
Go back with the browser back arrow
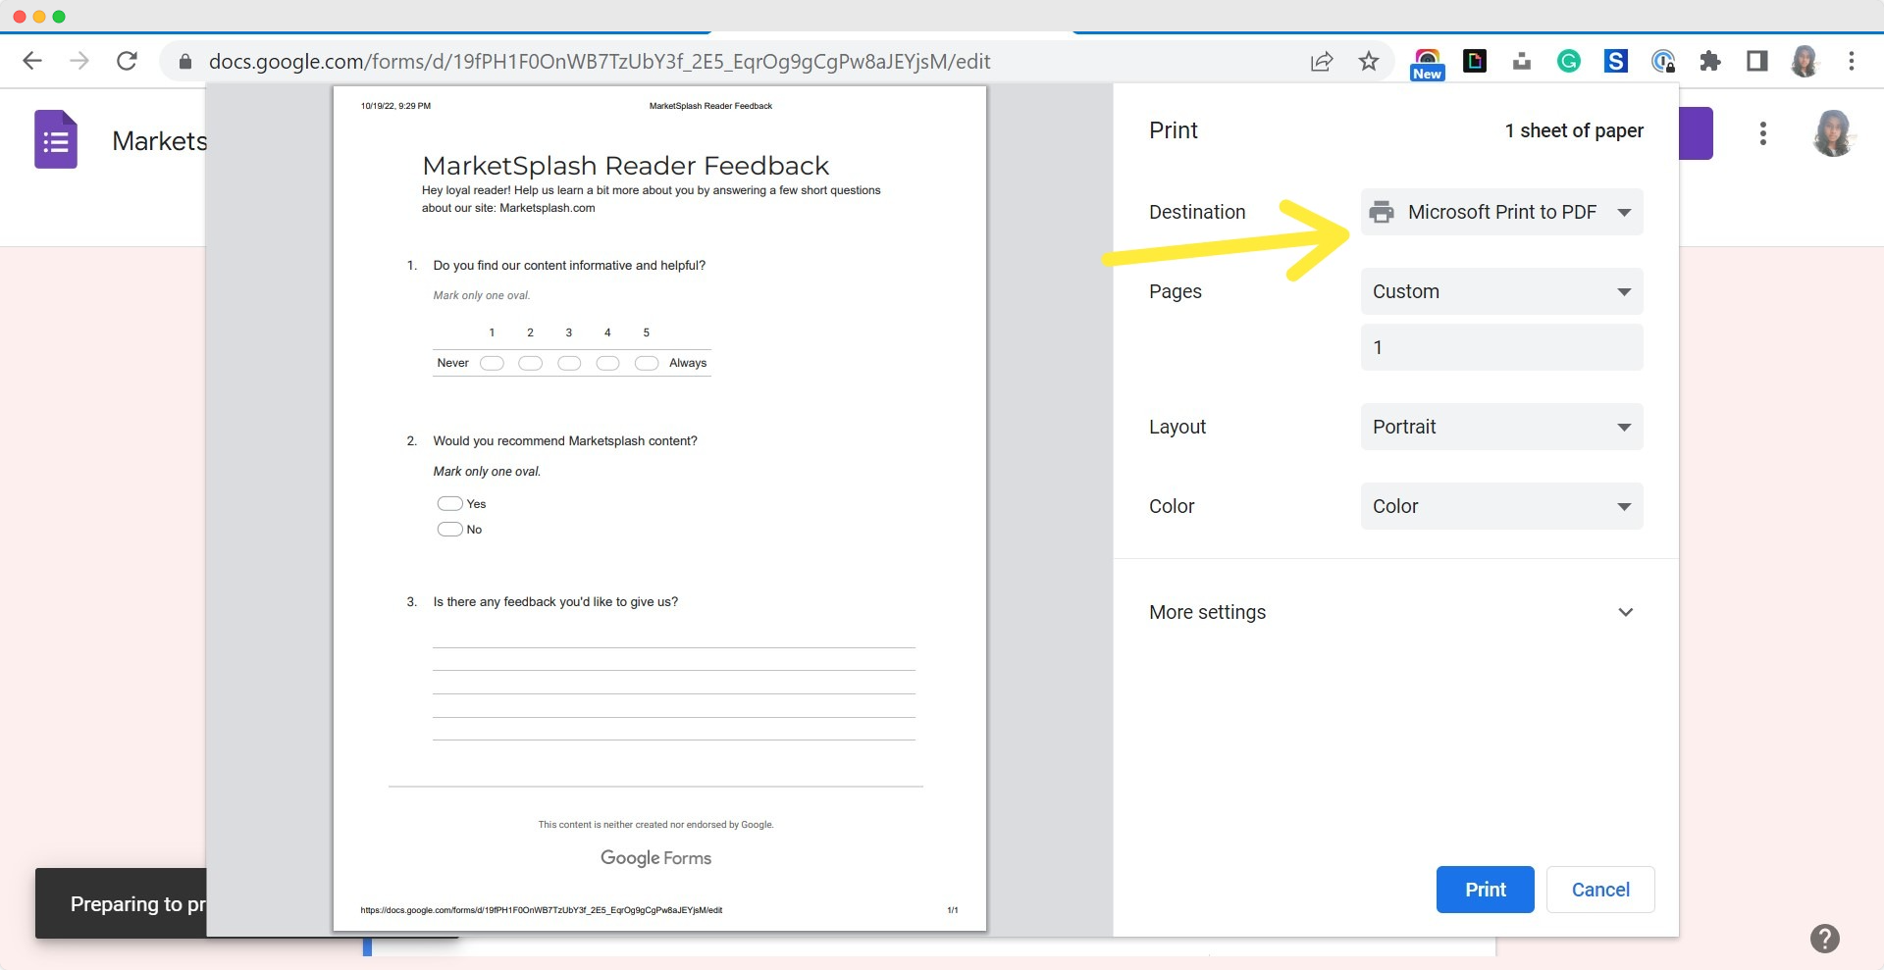[32, 61]
